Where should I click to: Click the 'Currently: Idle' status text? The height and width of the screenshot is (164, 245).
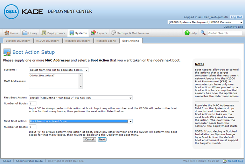(233, 27)
